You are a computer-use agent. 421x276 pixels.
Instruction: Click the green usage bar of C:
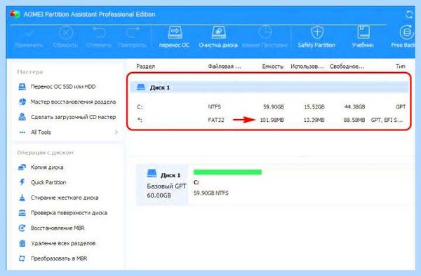tap(227, 172)
